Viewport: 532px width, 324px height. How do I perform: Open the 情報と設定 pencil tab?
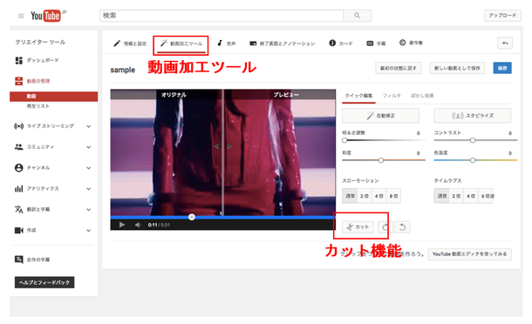coord(130,44)
